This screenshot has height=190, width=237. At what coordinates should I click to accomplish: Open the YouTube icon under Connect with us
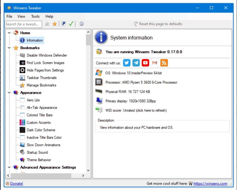click(x=145, y=63)
